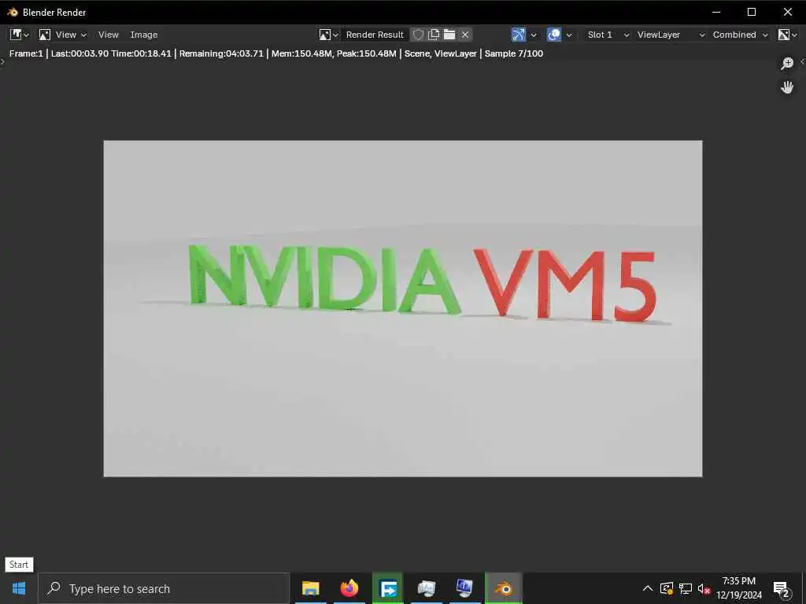
Task: Browse linked images via image icon dropdown
Action: click(328, 35)
